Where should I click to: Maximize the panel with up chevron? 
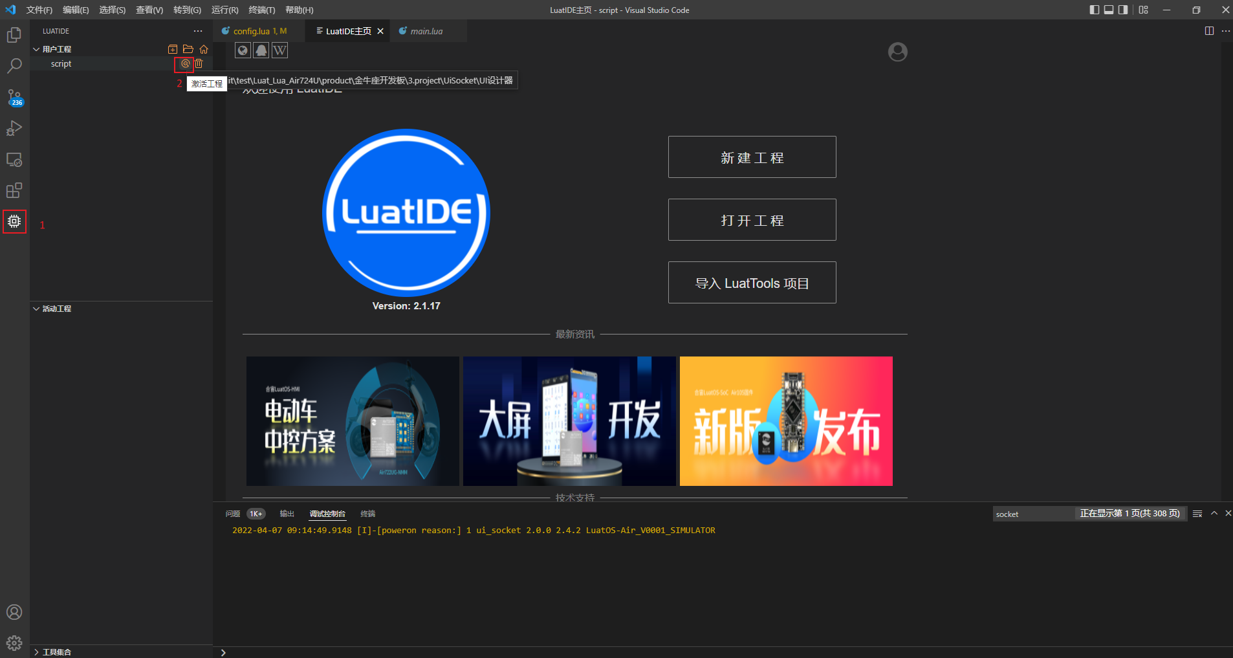[1214, 513]
